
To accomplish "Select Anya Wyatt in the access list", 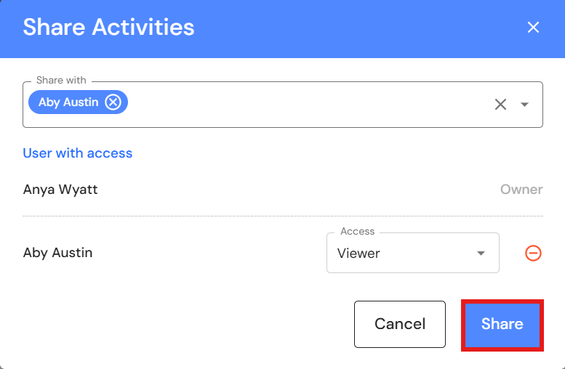I will (x=60, y=190).
